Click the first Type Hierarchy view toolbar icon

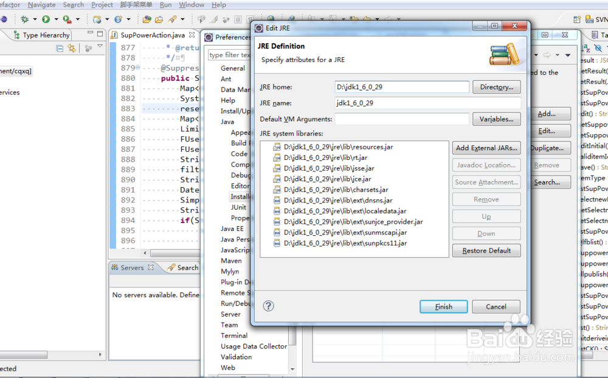(60, 49)
